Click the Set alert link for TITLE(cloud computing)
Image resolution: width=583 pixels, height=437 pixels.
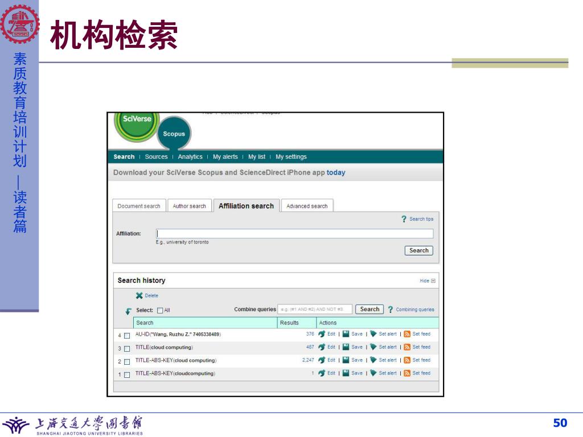(x=387, y=347)
